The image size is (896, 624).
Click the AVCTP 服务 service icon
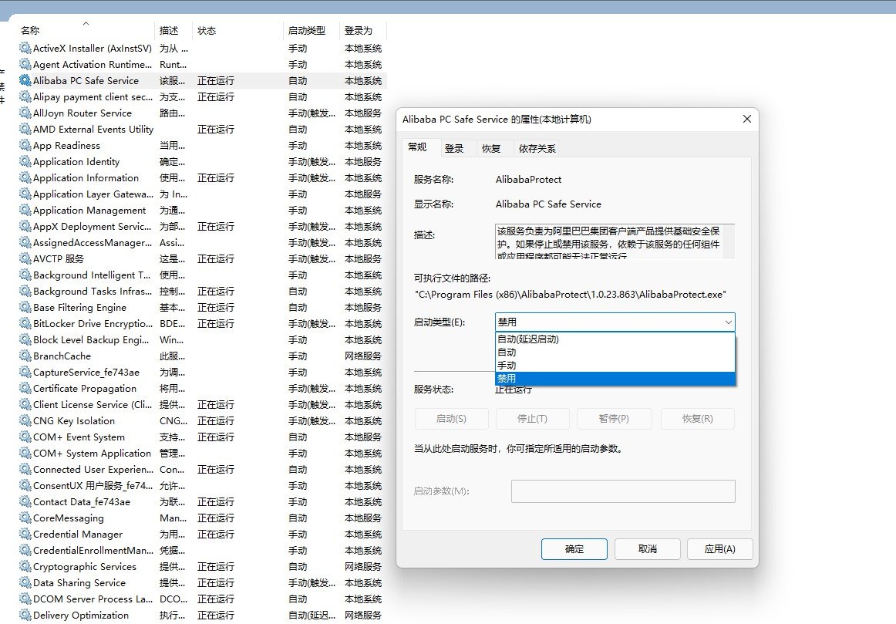pyautogui.click(x=23, y=258)
